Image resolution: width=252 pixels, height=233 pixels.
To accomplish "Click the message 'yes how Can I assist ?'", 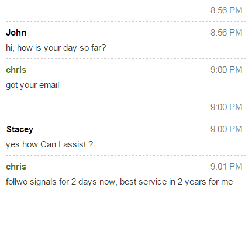I will click(x=50, y=144).
